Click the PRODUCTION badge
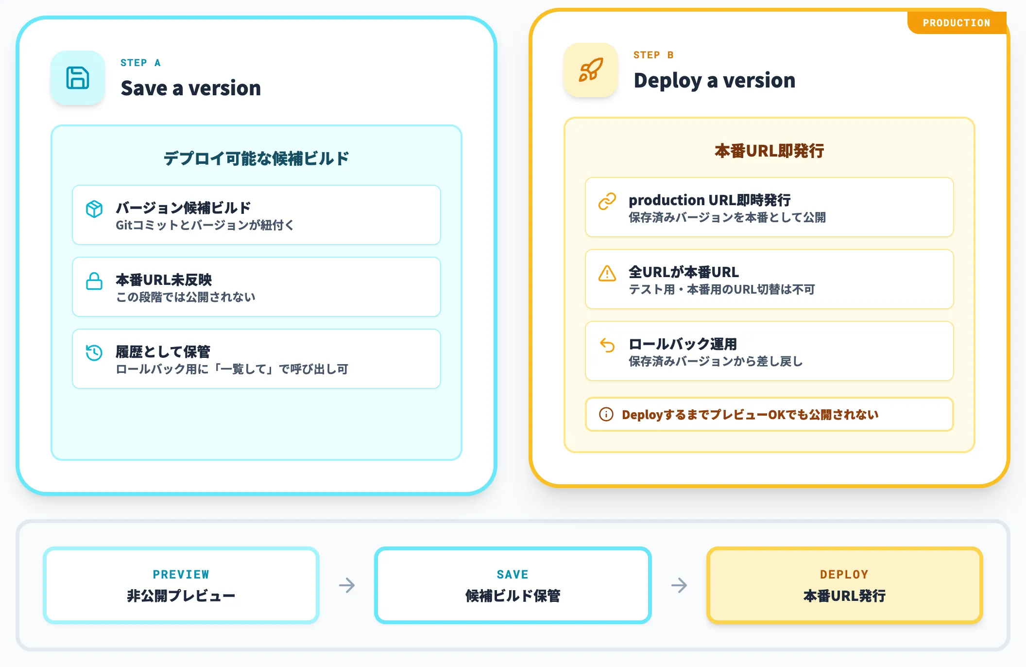The image size is (1026, 667). [957, 23]
